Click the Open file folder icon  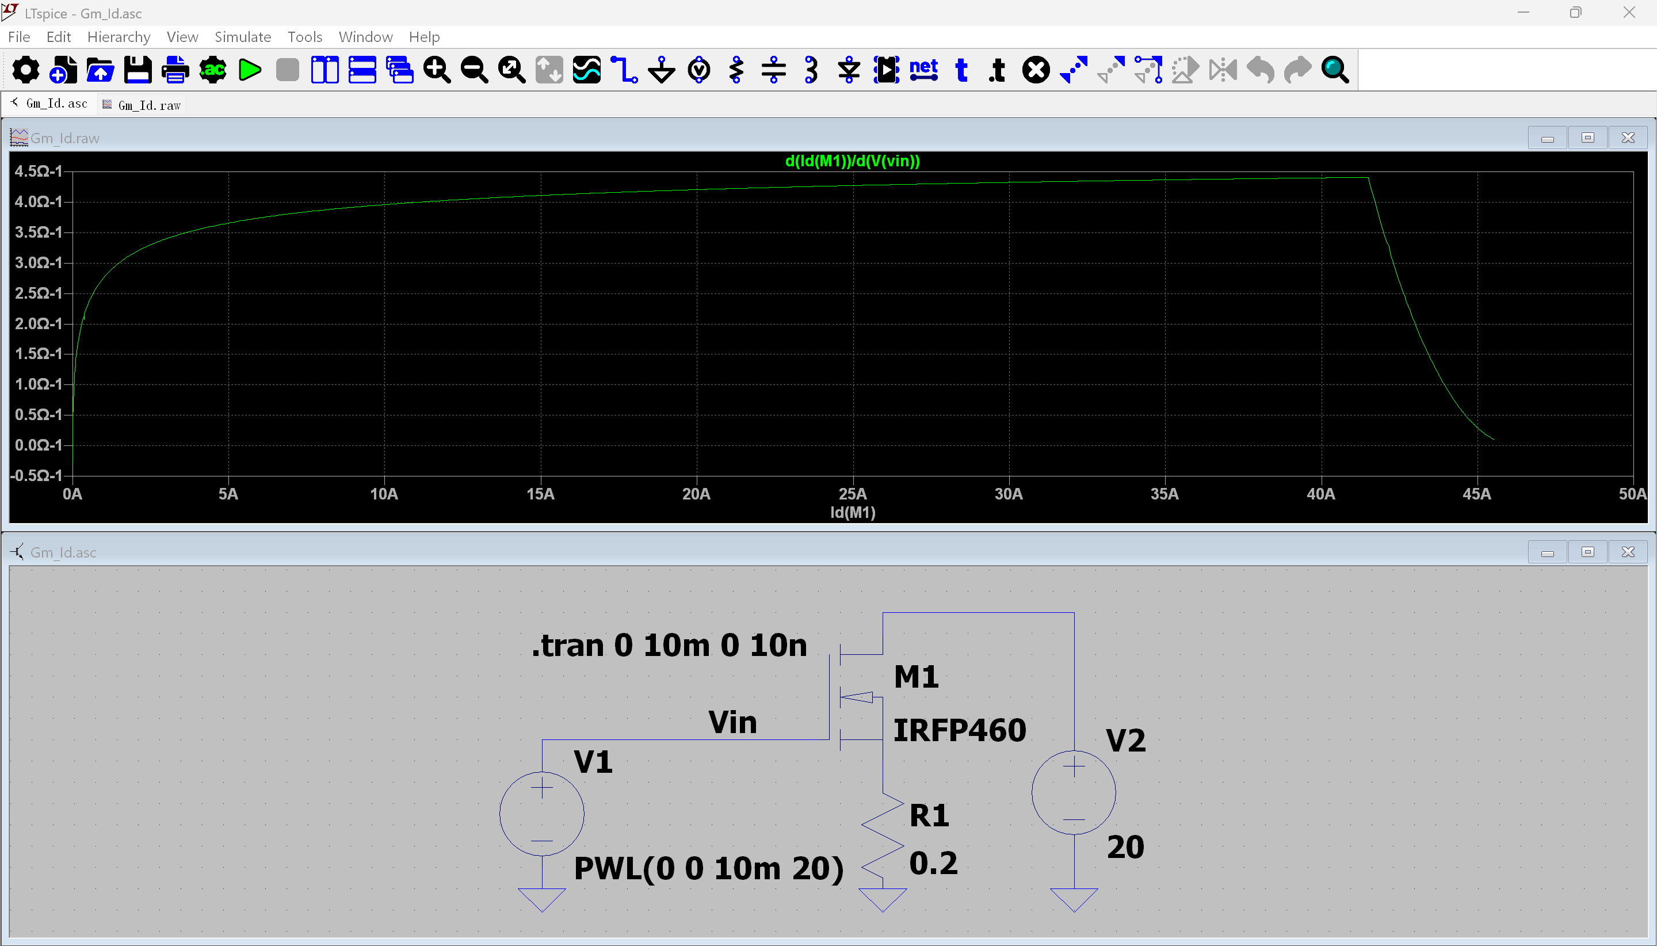pos(100,70)
